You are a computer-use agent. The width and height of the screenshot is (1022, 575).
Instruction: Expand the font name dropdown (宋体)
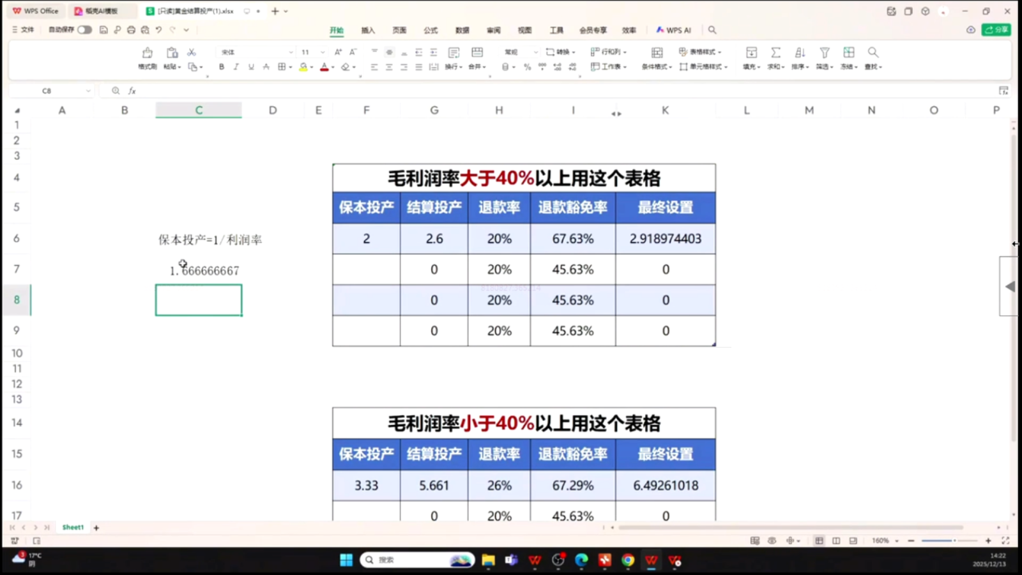tap(291, 52)
